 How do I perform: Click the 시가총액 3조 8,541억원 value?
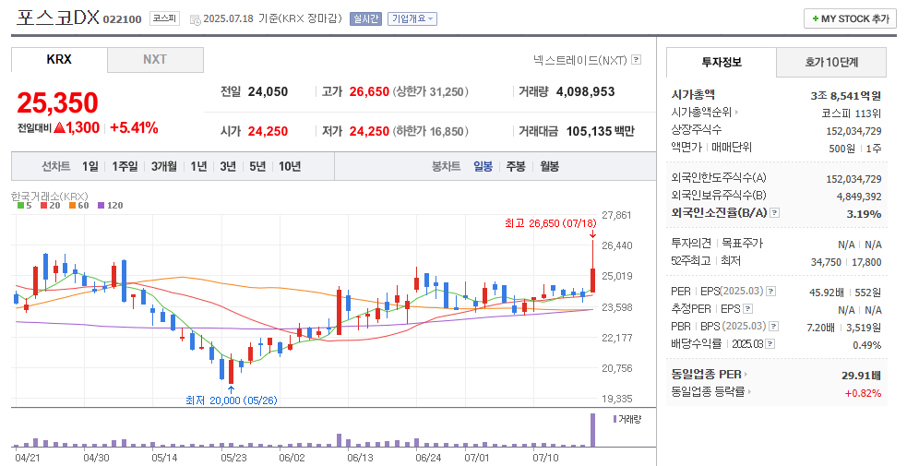846,95
